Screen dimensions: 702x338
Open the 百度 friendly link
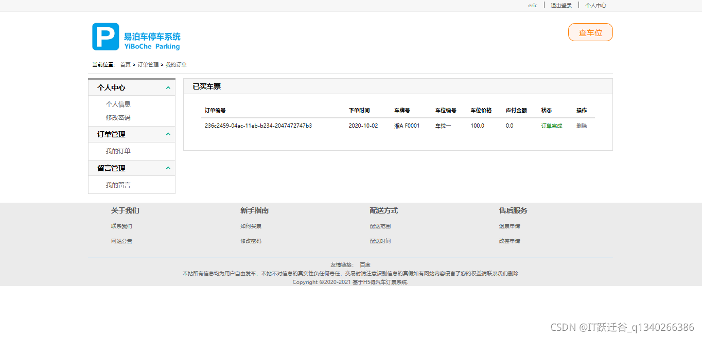click(365, 264)
